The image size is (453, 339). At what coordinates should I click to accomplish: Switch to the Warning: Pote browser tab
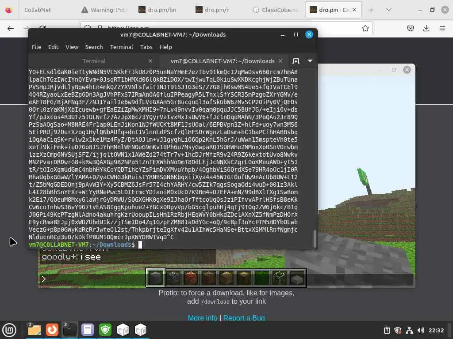click(x=104, y=10)
